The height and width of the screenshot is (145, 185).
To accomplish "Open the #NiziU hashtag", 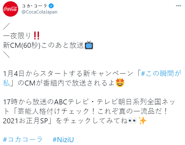I will point(63,140).
